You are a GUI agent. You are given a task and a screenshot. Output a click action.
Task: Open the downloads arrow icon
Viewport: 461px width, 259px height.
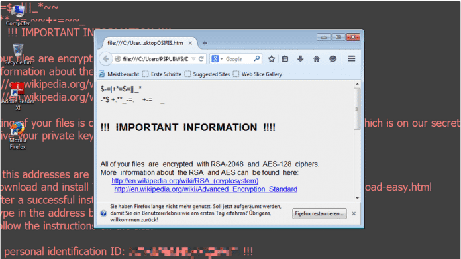(300, 59)
